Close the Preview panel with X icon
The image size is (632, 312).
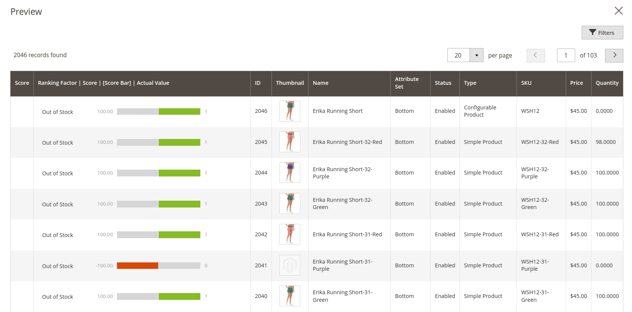pyautogui.click(x=618, y=11)
